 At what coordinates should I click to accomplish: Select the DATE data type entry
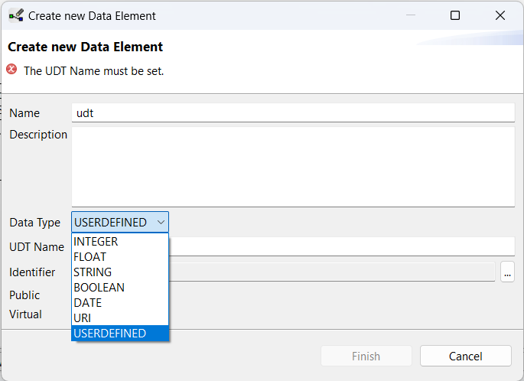click(x=120, y=303)
